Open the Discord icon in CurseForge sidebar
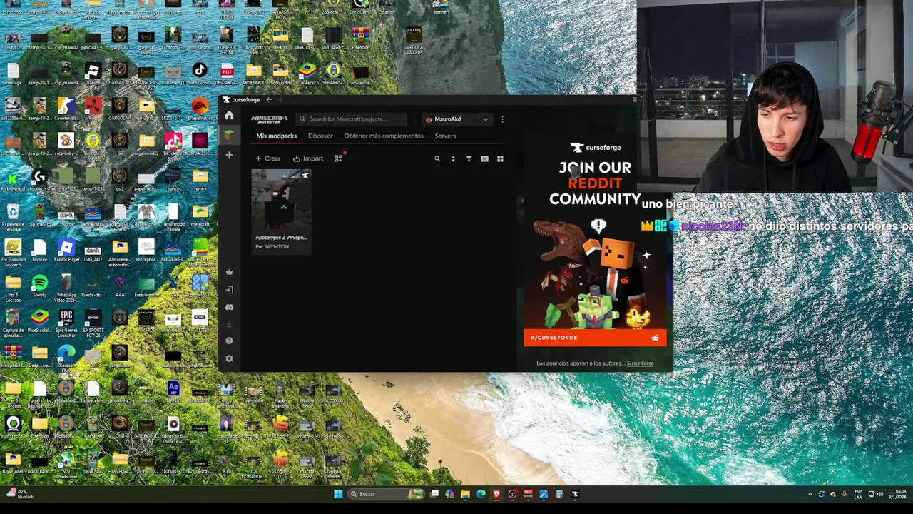 [x=229, y=307]
